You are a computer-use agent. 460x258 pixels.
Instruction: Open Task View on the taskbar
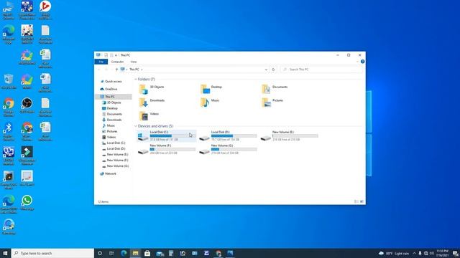click(111, 253)
